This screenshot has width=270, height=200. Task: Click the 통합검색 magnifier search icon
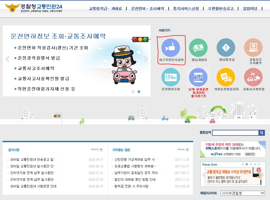point(262,133)
